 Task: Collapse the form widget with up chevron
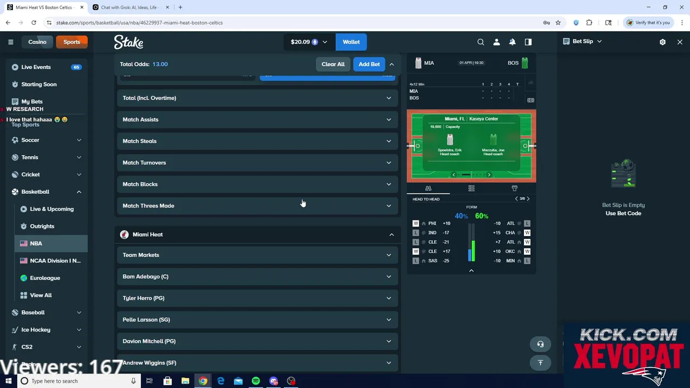click(471, 271)
